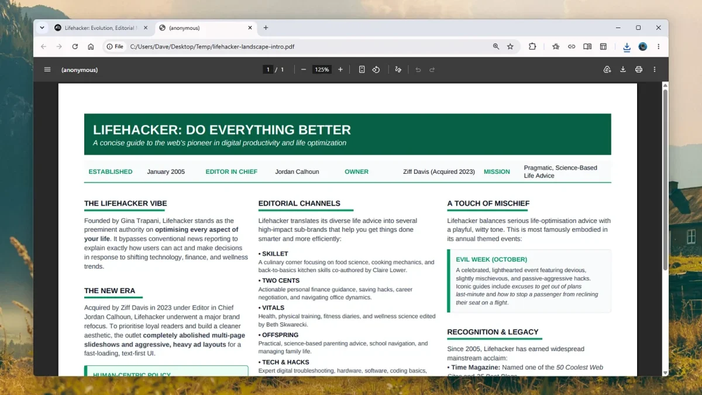Click the January 2005 value
Viewport: 702px width, 395px height.
click(x=166, y=172)
